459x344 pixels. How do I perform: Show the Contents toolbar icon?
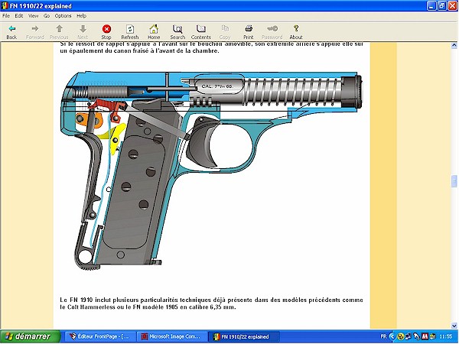[x=200, y=29]
